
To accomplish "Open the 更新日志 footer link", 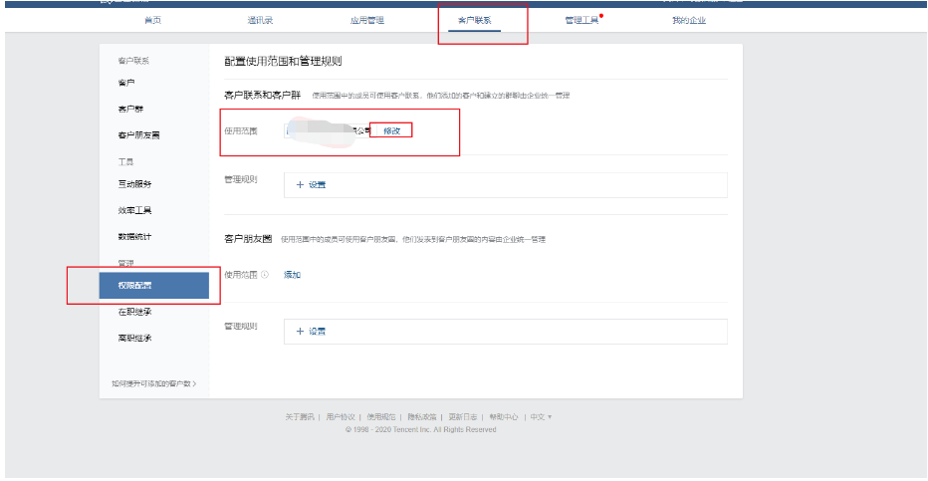I will click(463, 417).
